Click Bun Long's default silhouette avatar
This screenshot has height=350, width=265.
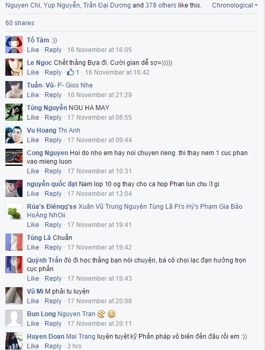point(14,318)
